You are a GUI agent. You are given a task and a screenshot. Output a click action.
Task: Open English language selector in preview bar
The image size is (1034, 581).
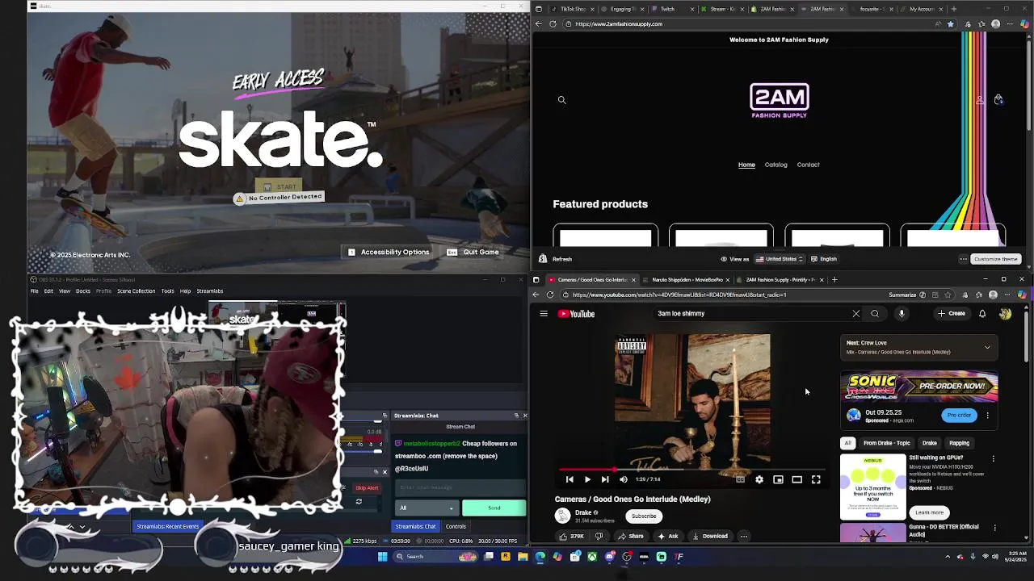coord(823,259)
